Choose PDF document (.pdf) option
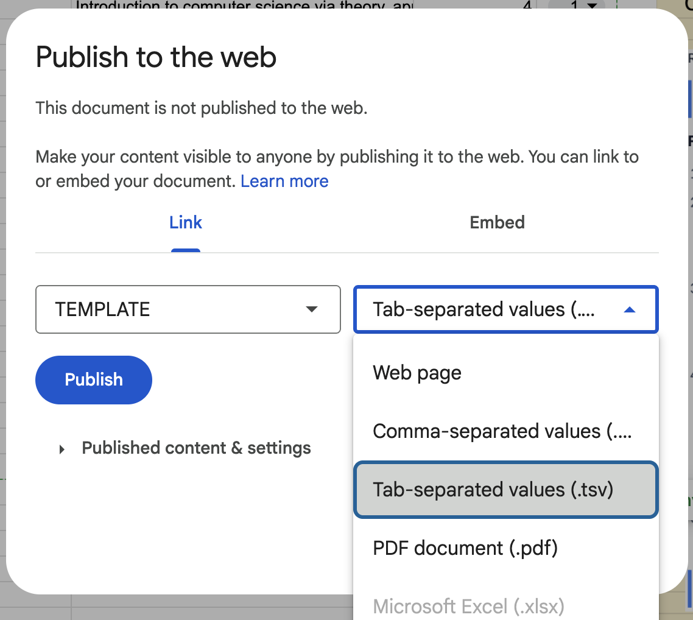The width and height of the screenshot is (693, 620). point(506,548)
